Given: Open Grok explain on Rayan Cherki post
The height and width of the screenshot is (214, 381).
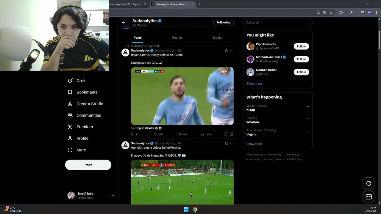Looking at the screenshot, I should 227,51.
